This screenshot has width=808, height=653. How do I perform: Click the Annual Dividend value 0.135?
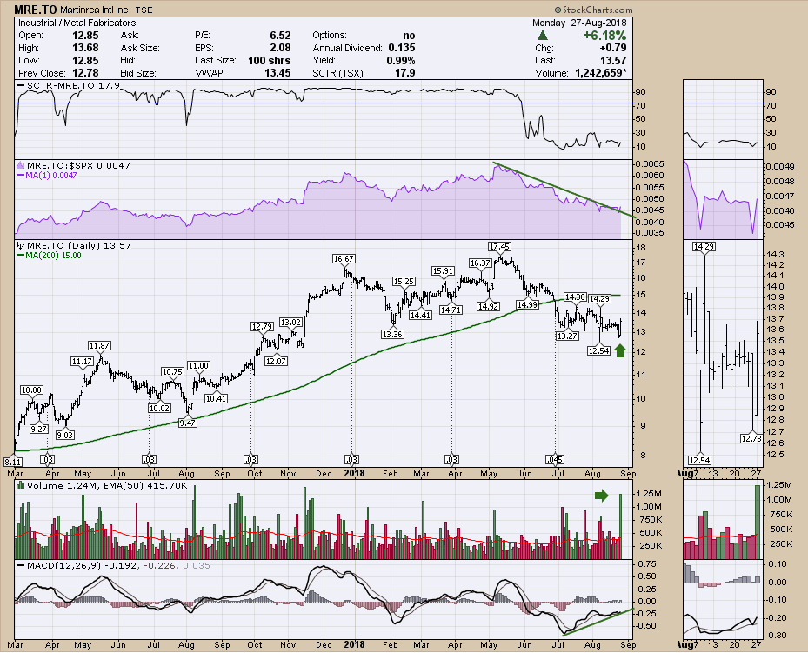click(402, 48)
